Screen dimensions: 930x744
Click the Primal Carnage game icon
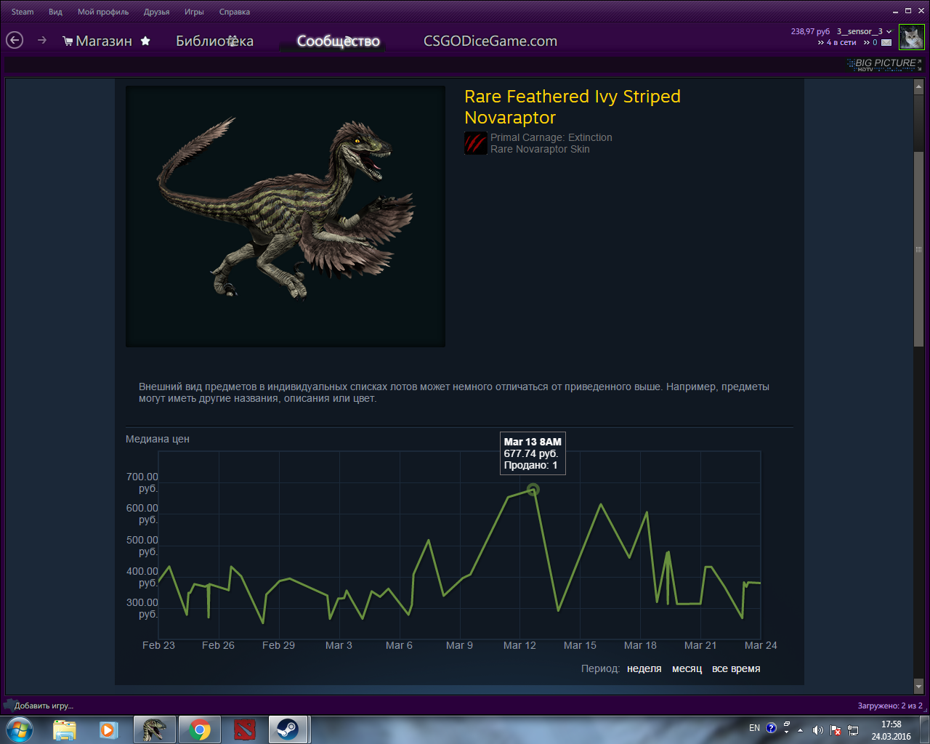(x=475, y=143)
